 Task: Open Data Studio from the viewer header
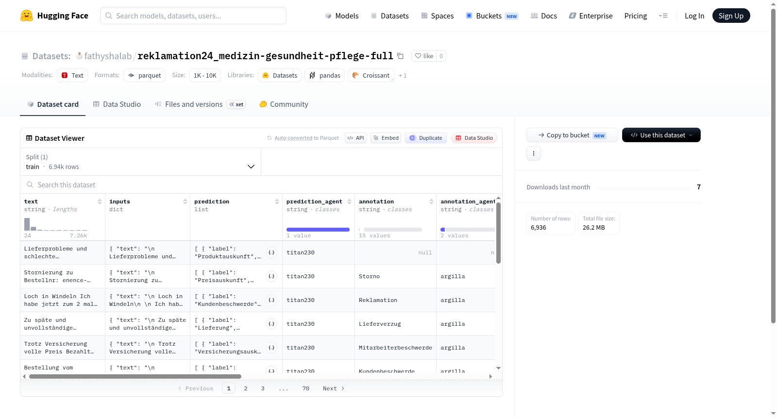click(473, 138)
